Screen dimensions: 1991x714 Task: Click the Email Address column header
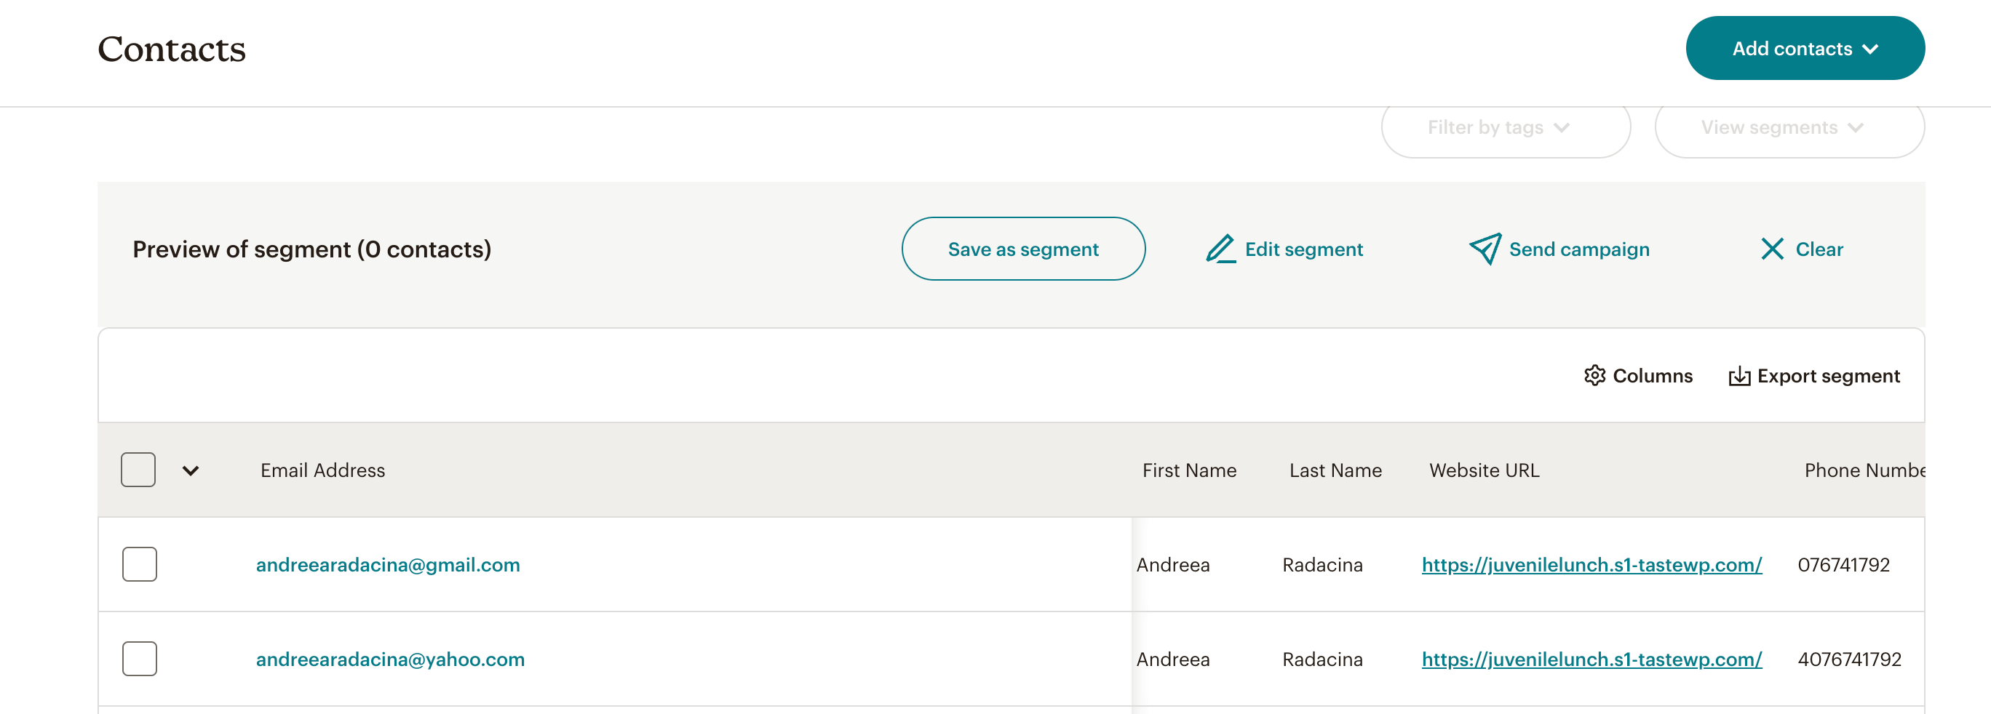tap(322, 471)
